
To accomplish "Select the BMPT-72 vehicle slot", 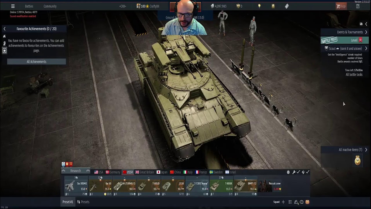I will (245, 186).
